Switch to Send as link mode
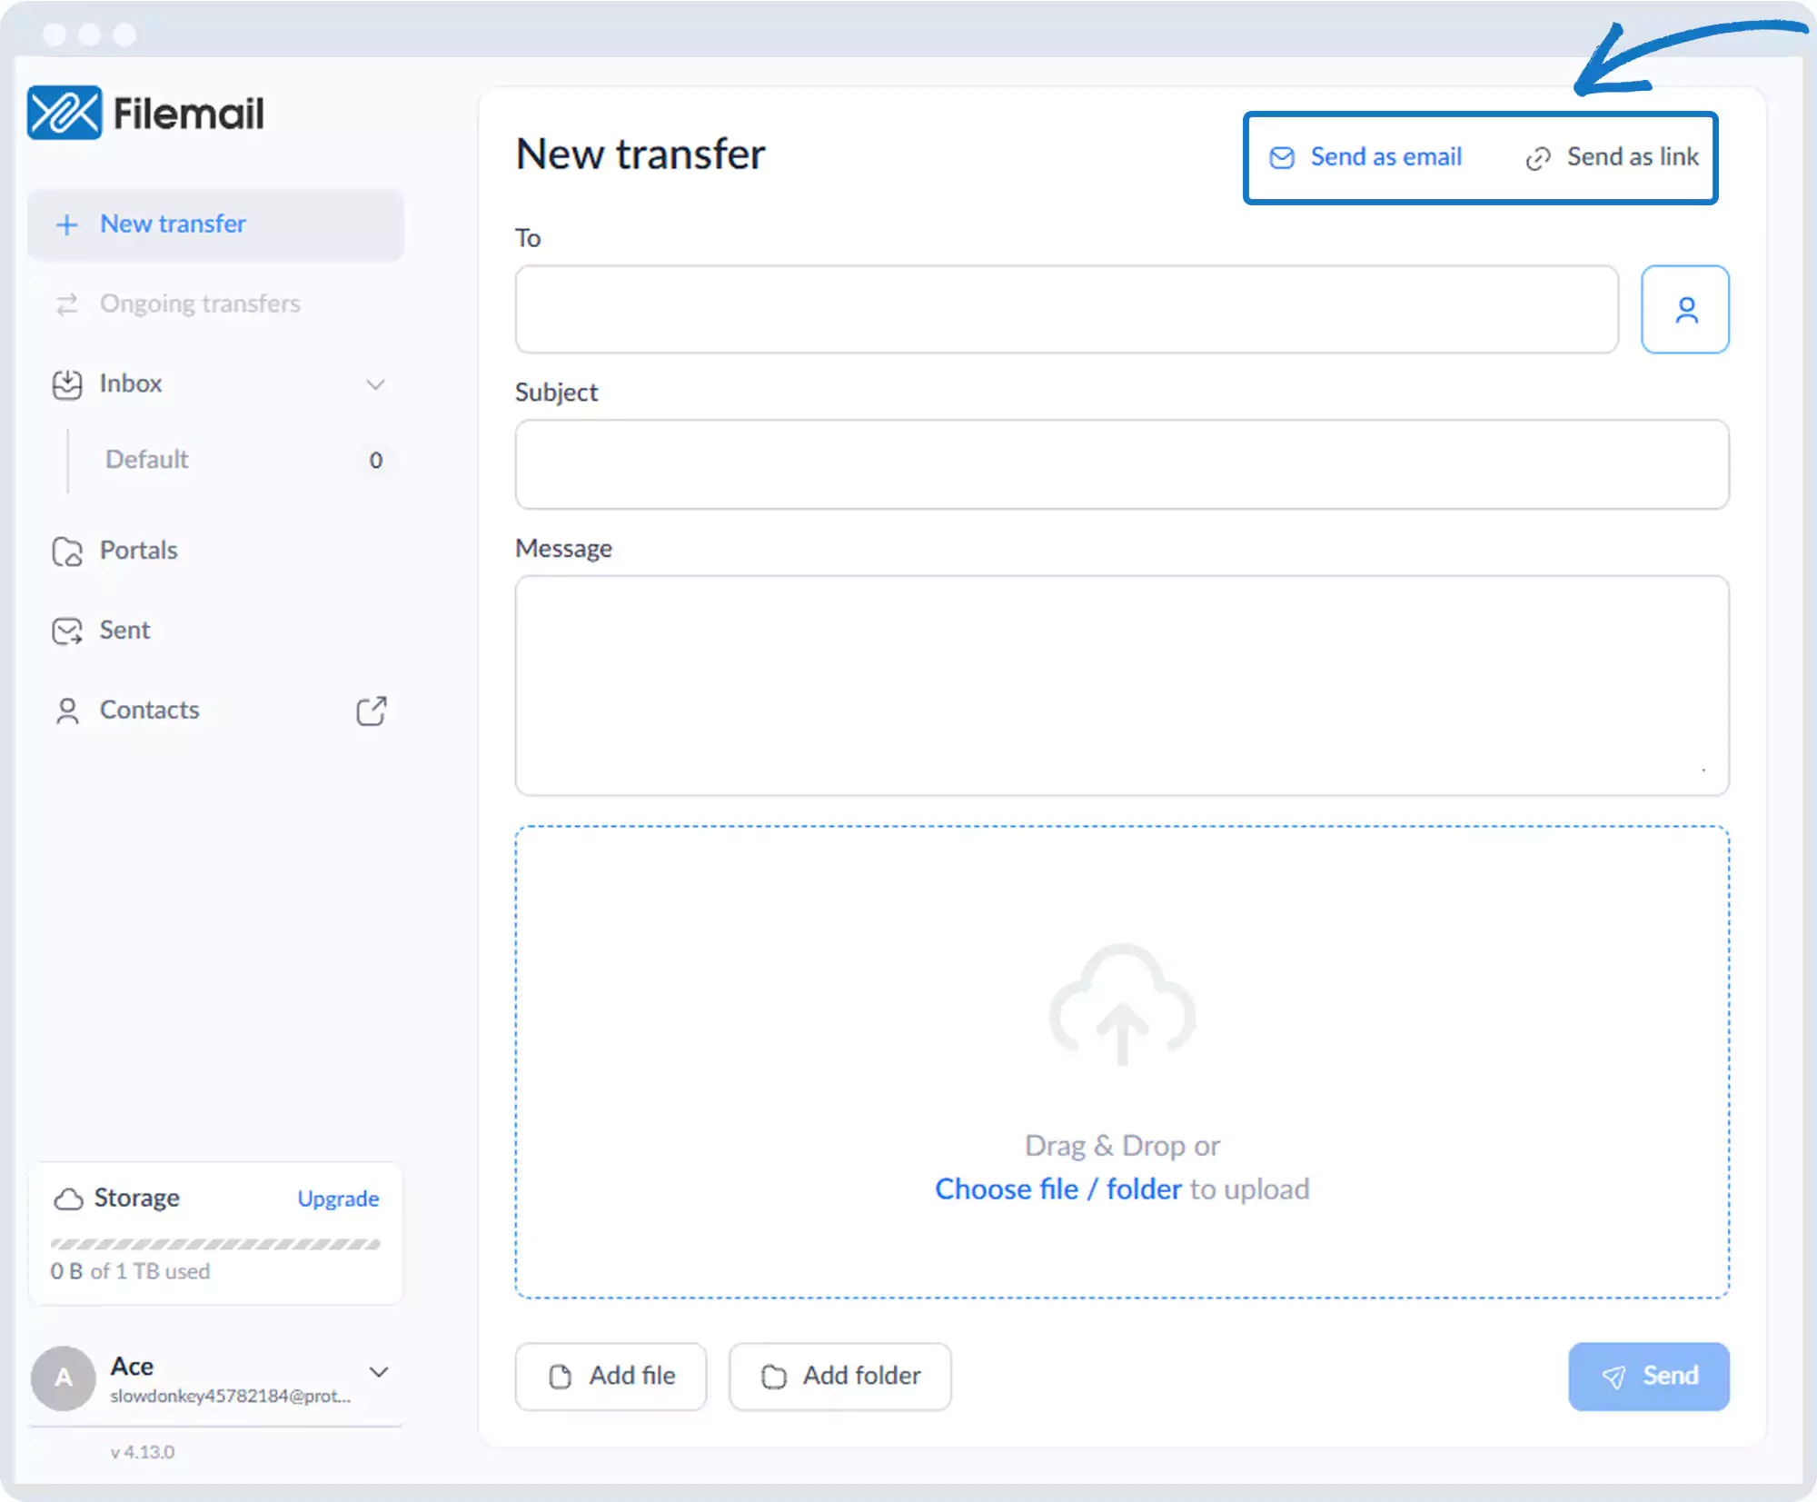Viewport: 1817px width, 1502px height. pos(1612,157)
